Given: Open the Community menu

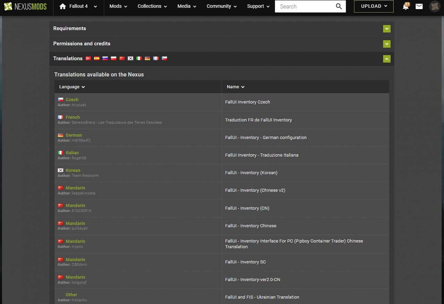Looking at the screenshot, I should pyautogui.click(x=222, y=6).
